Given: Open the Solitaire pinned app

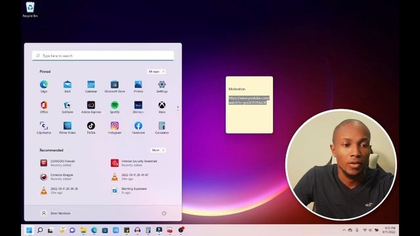Looking at the screenshot, I should tap(67, 107).
